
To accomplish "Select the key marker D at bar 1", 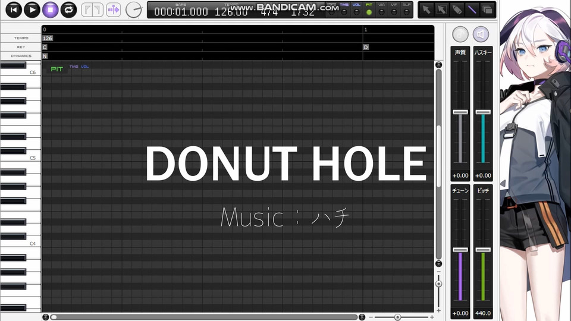I will pos(366,47).
